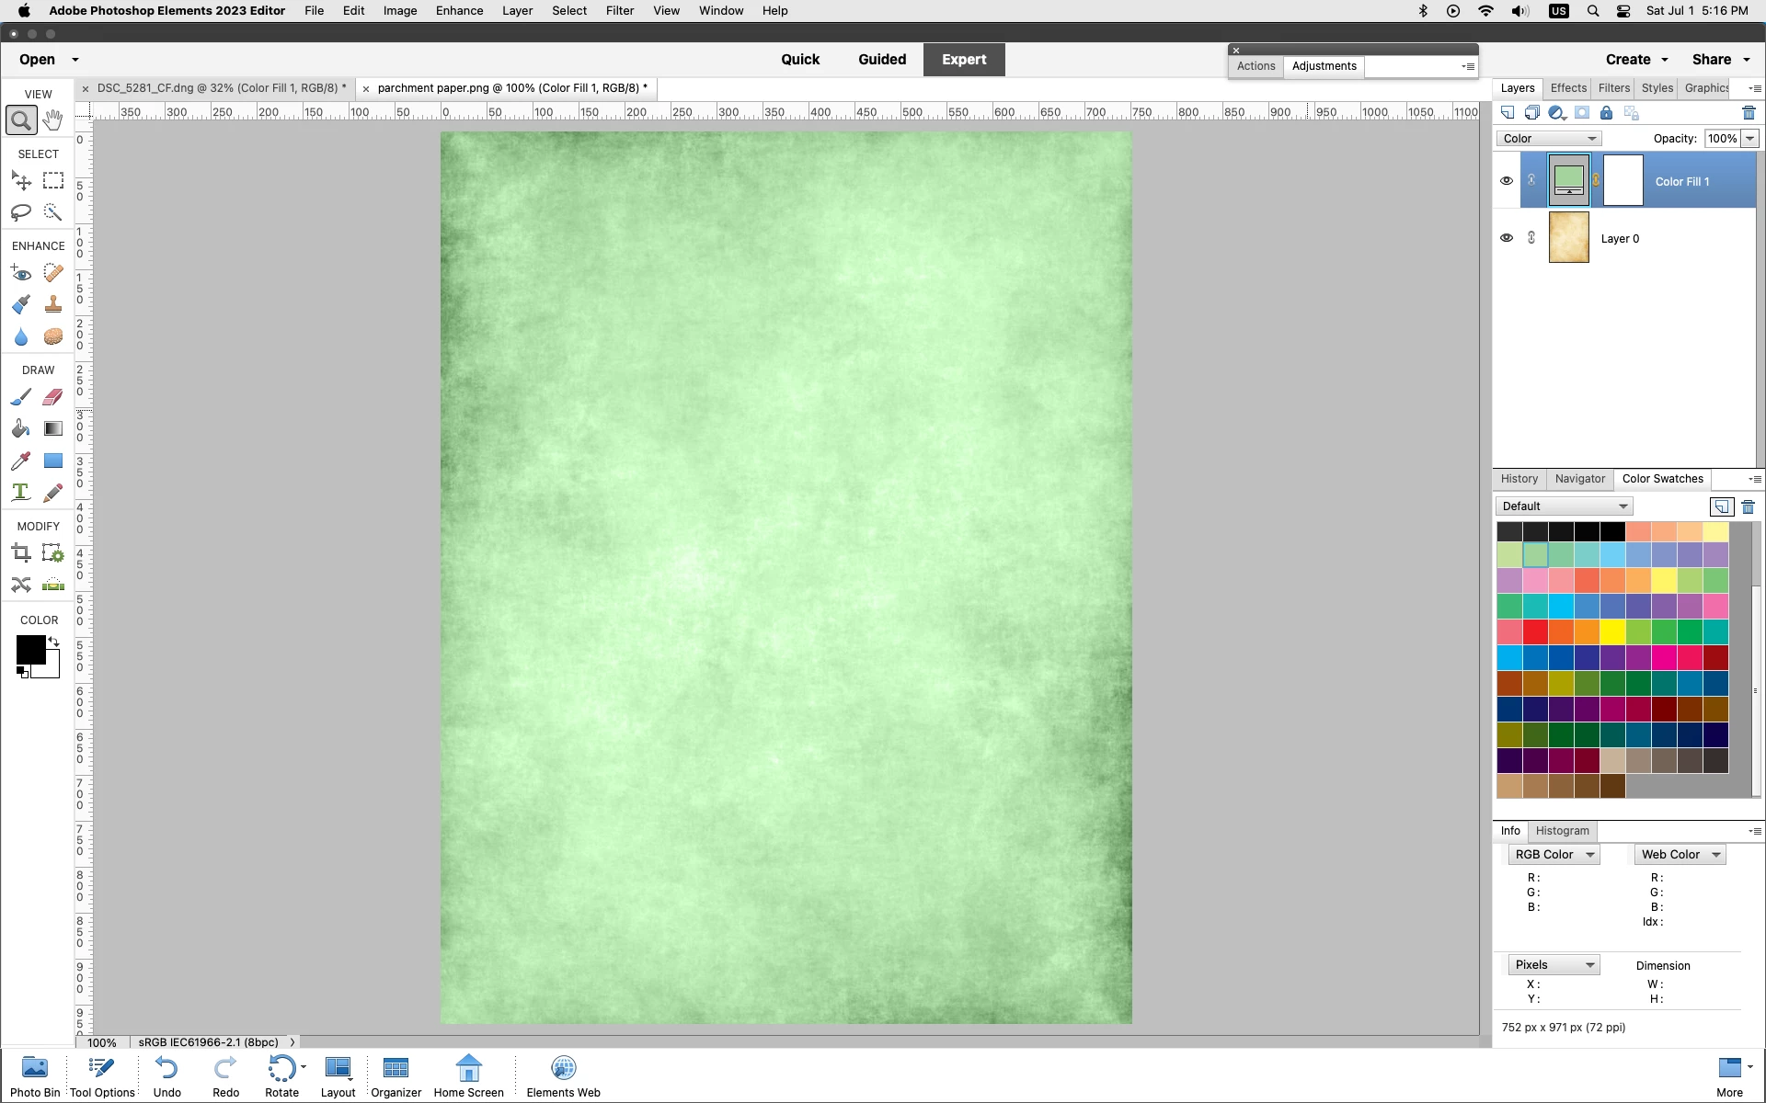This screenshot has width=1766, height=1103.
Task: Select the Crop tool
Action: (x=21, y=553)
